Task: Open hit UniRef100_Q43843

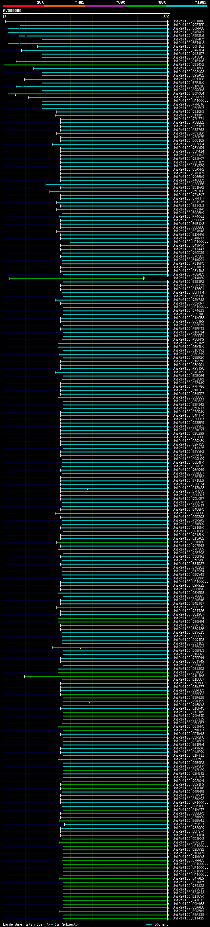Action: click(188, 57)
